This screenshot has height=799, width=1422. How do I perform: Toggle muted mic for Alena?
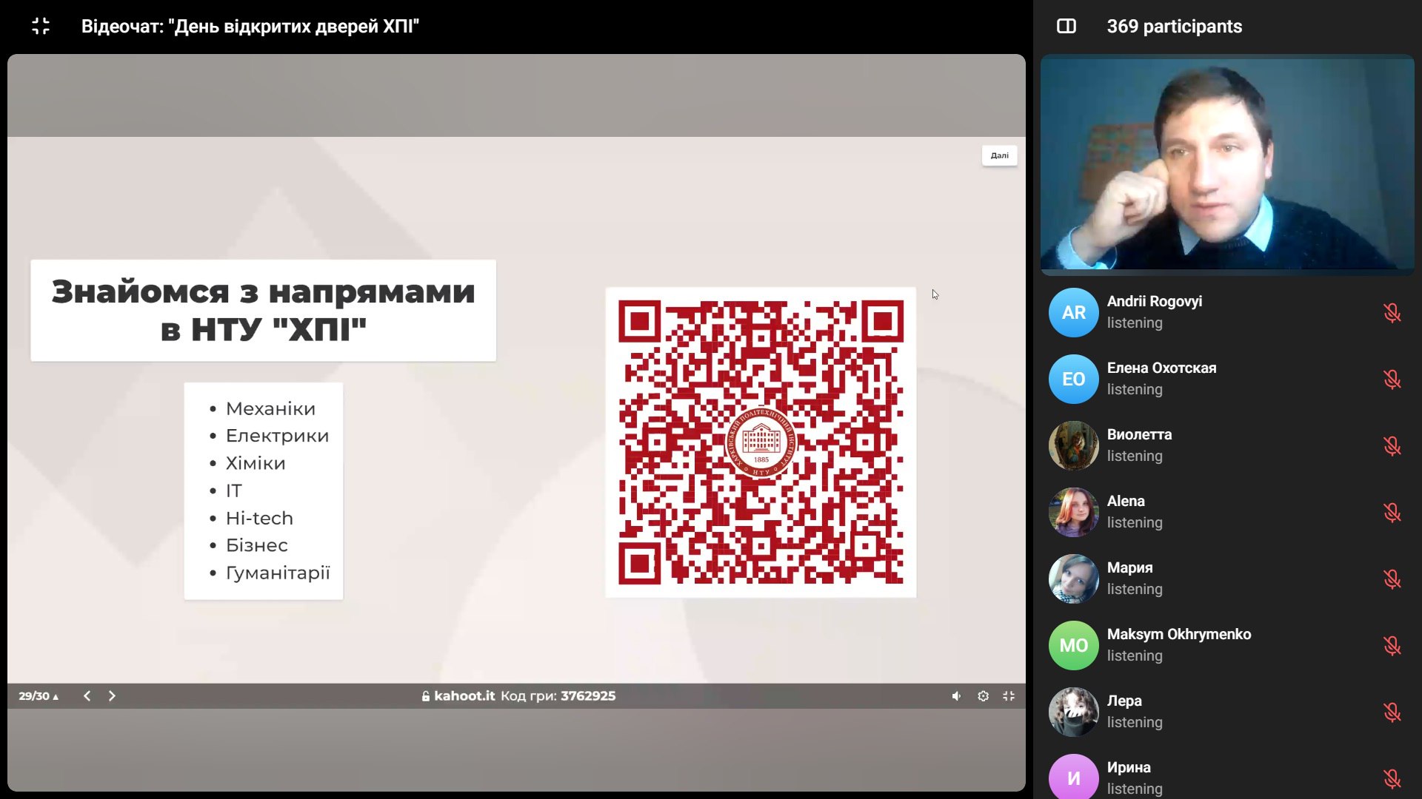(x=1392, y=512)
